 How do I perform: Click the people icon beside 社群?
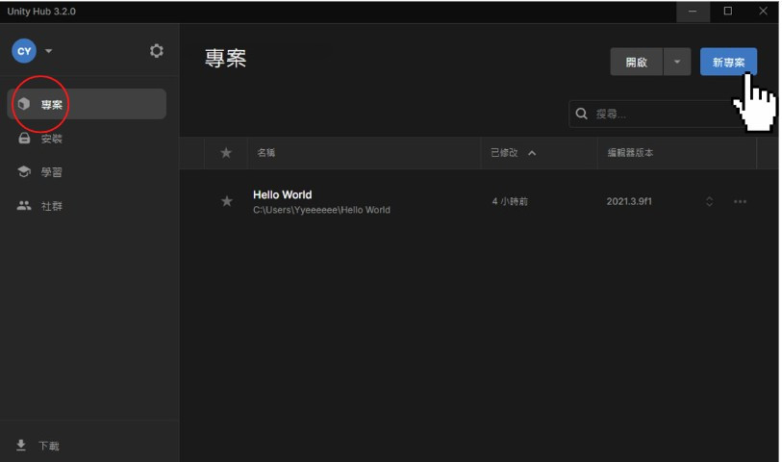click(x=24, y=205)
